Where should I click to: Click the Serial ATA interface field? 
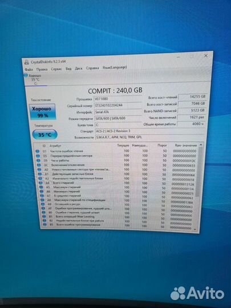pyautogui.click(x=118, y=112)
